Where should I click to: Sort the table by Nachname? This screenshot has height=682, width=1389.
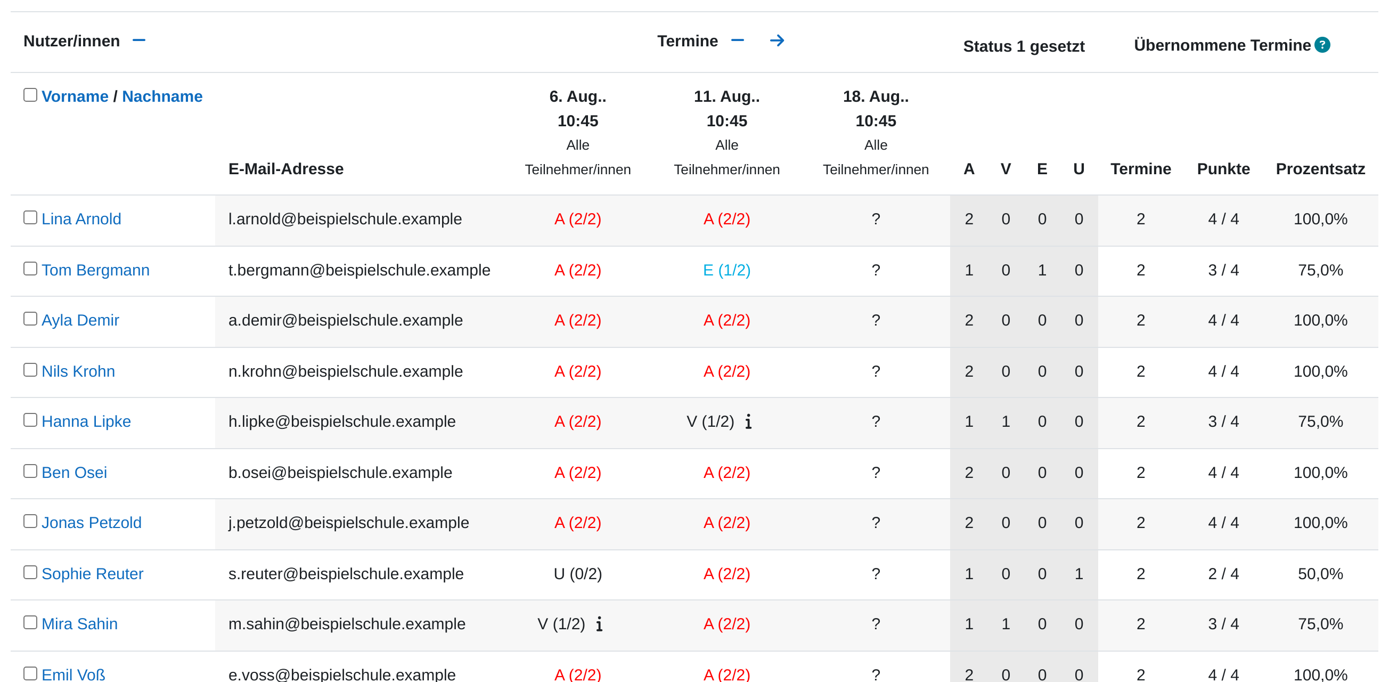pos(162,96)
